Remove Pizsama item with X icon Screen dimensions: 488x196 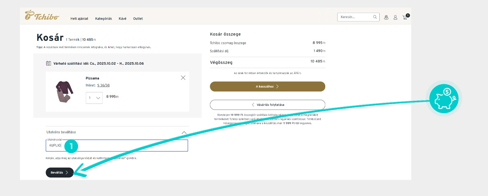point(183,78)
